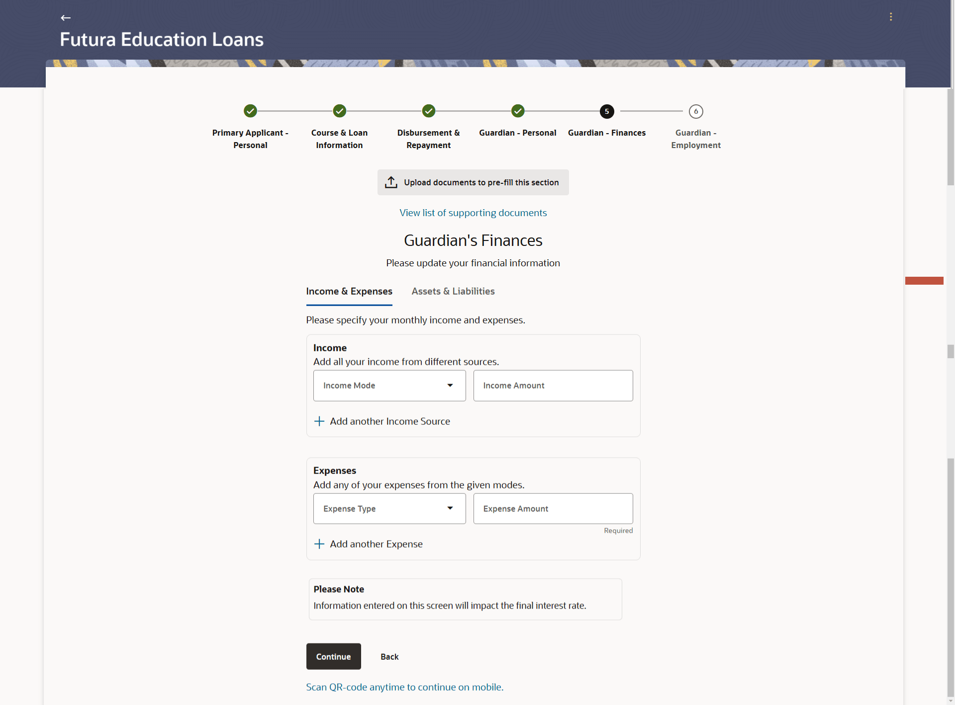This screenshot has width=955, height=705.
Task: Click the Primary Applicant step checkmark
Action: point(250,111)
